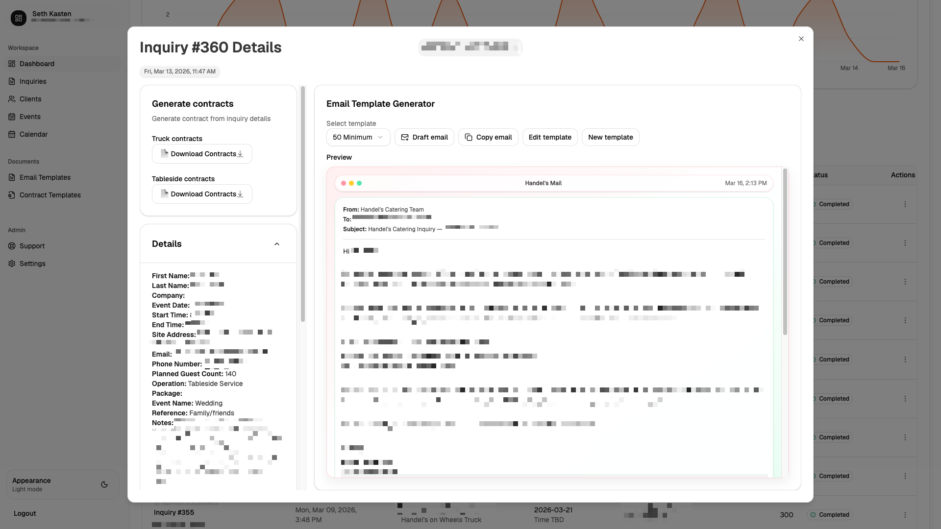Click the Settings gear icon
The width and height of the screenshot is (941, 529).
(x=12, y=264)
